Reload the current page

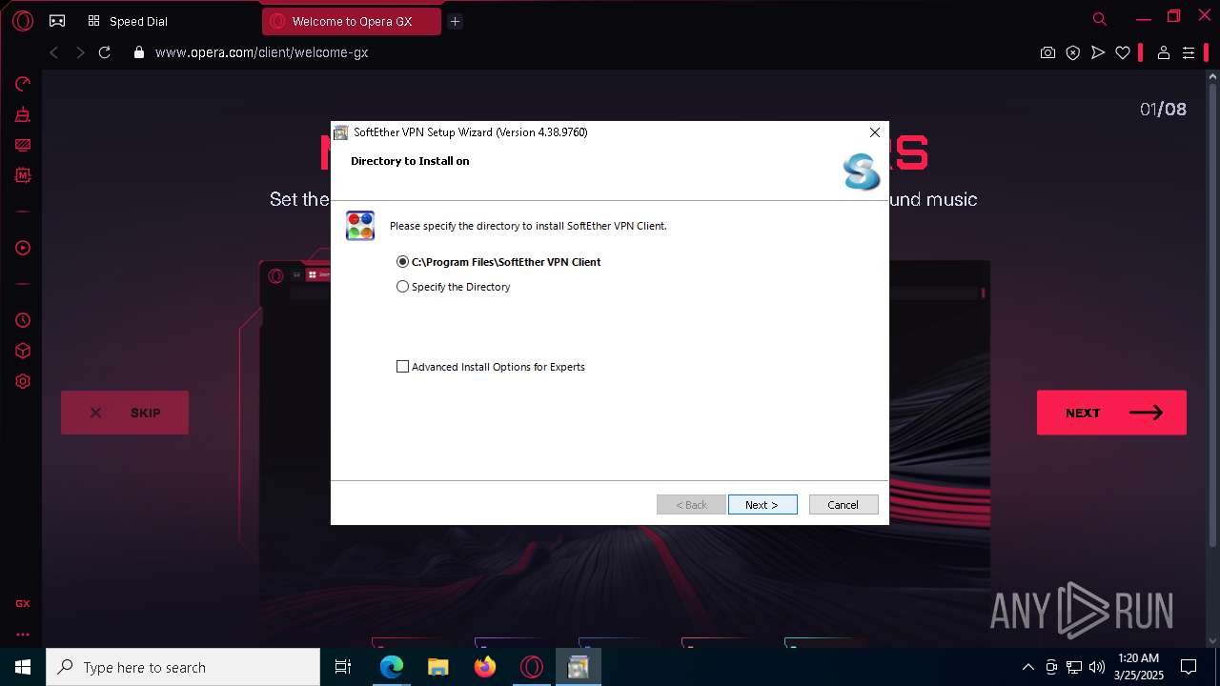pos(105,52)
